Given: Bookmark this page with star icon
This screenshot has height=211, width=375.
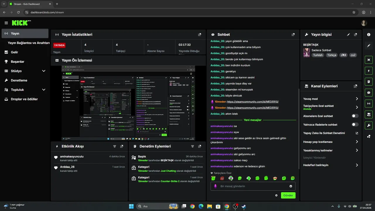Looking at the screenshot, I should click(x=354, y=12).
